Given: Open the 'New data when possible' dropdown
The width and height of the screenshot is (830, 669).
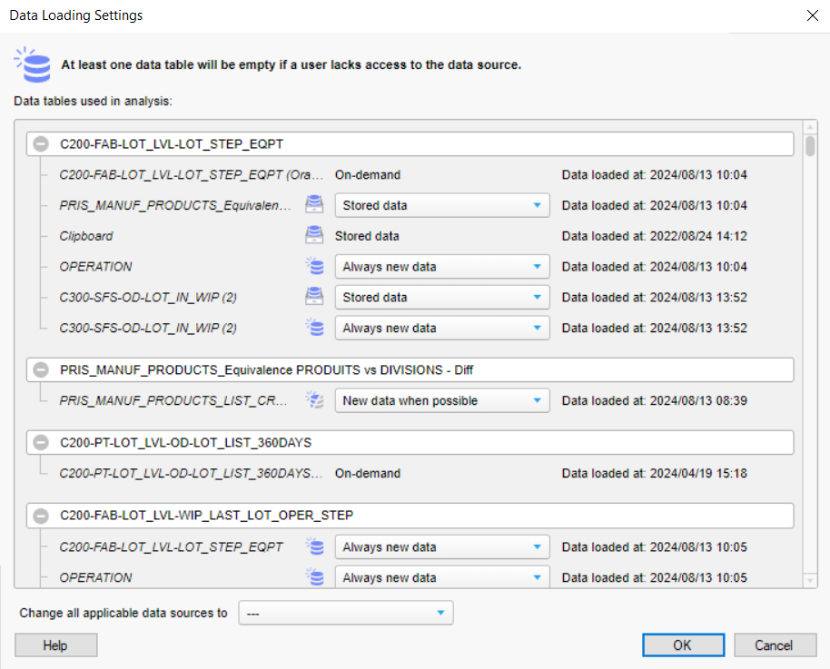Looking at the screenshot, I should [x=442, y=400].
